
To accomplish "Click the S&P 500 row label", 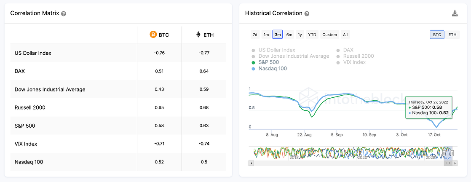I will 25,126.
